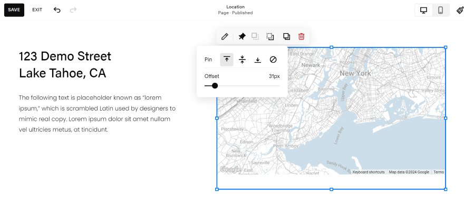Image resolution: width=464 pixels, height=205 pixels.
Task: Click the Pin label in the popup
Action: pyautogui.click(x=208, y=60)
